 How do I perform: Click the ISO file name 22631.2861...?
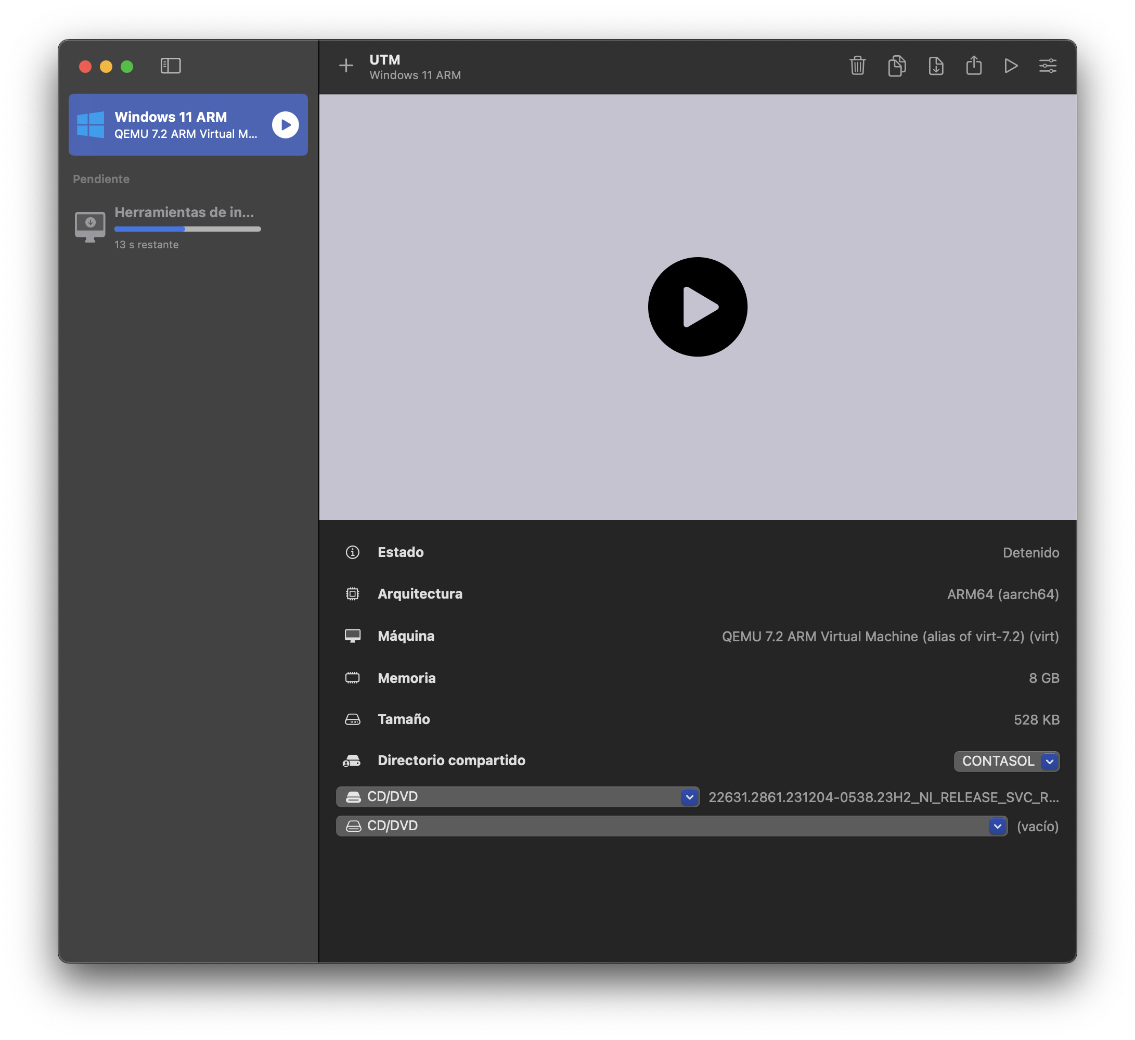pyautogui.click(x=883, y=797)
